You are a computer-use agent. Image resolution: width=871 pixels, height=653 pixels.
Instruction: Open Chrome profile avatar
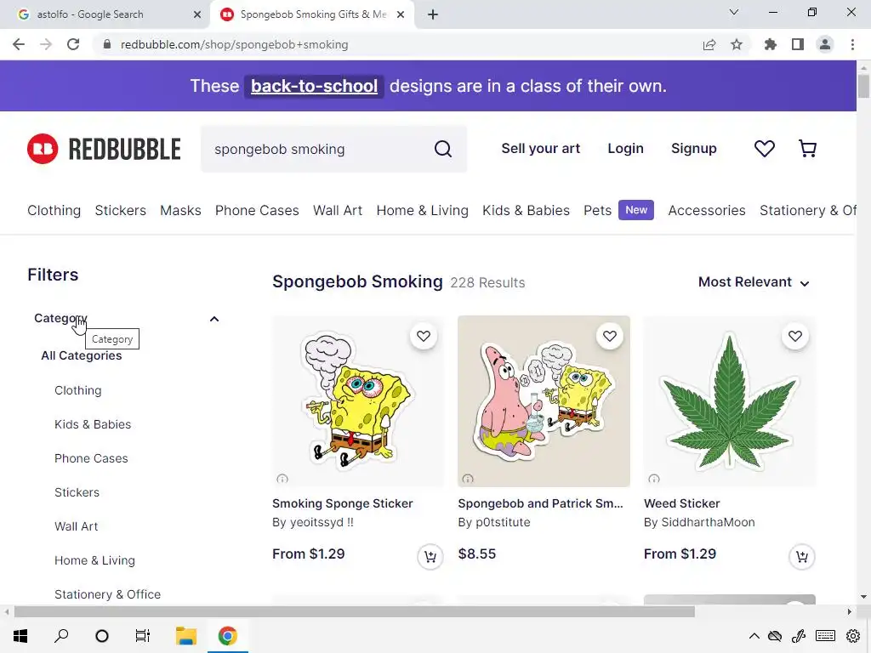pyautogui.click(x=825, y=44)
